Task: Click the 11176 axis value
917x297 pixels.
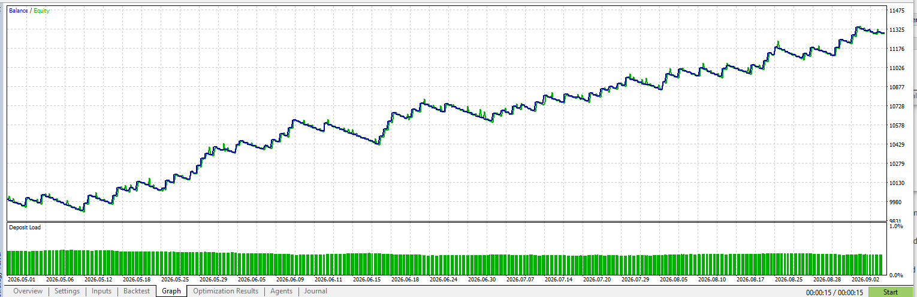Action: point(897,49)
